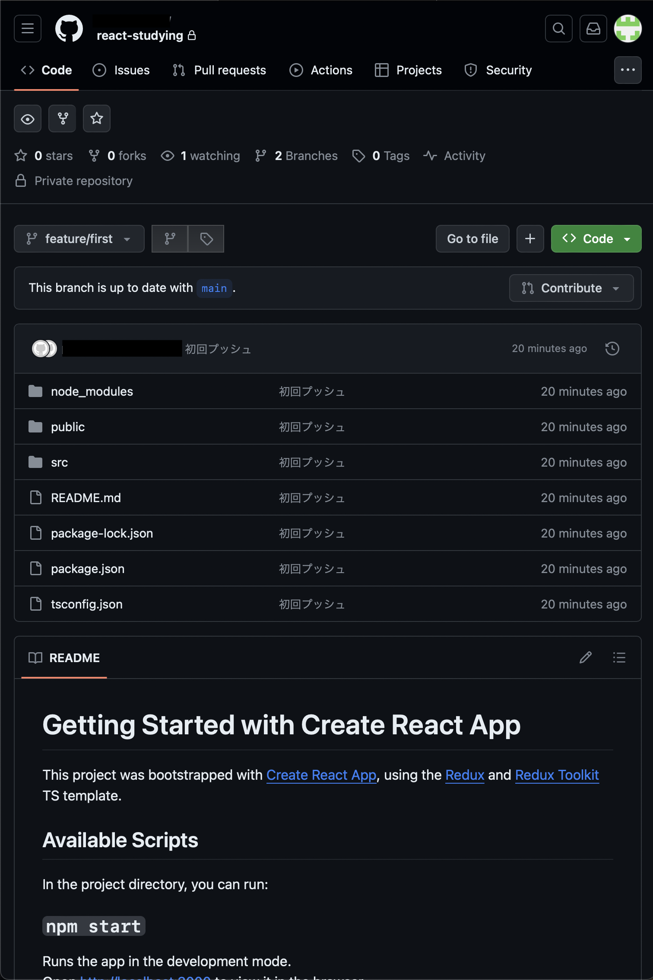This screenshot has height=980, width=653.
Task: Click the main branch link
Action: tap(214, 288)
